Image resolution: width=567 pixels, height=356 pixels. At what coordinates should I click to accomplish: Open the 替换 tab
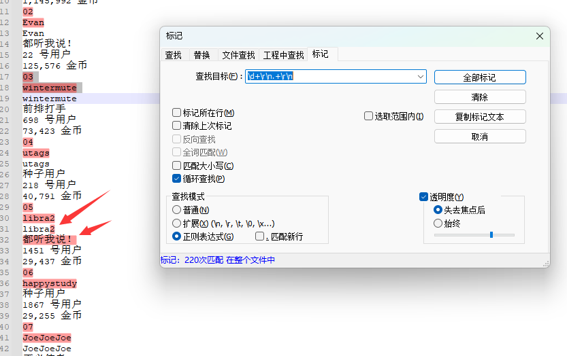(201, 55)
